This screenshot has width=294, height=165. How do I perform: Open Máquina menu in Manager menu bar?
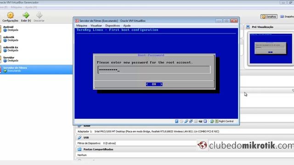(16, 7)
